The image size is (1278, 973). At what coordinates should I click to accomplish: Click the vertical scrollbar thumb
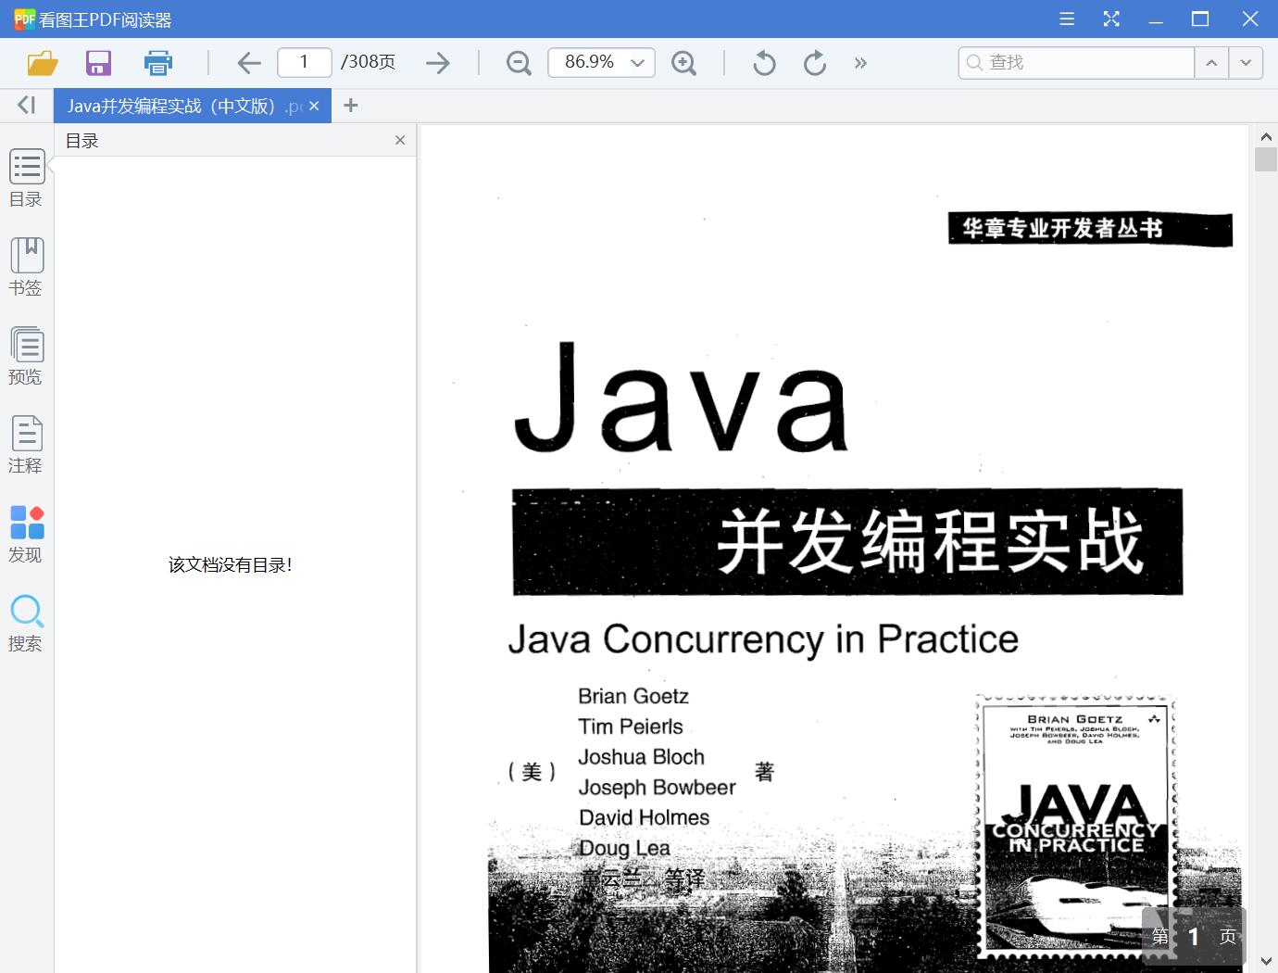1266,158
